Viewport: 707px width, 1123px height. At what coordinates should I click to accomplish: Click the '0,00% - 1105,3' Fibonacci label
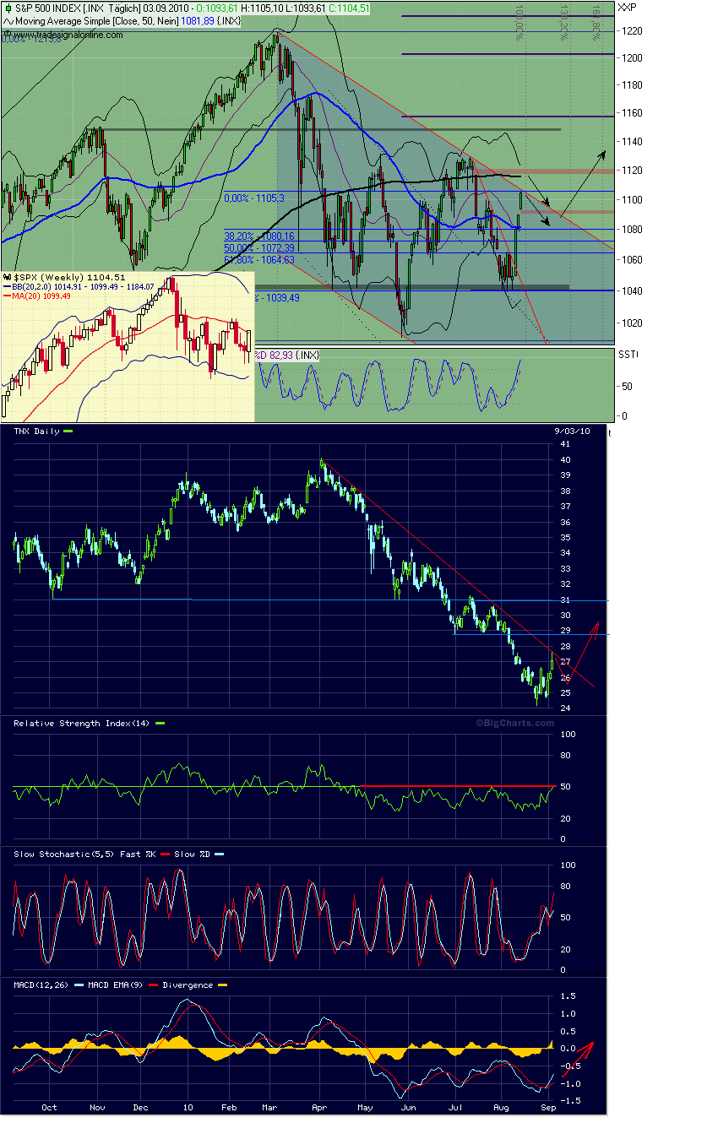[x=254, y=198]
